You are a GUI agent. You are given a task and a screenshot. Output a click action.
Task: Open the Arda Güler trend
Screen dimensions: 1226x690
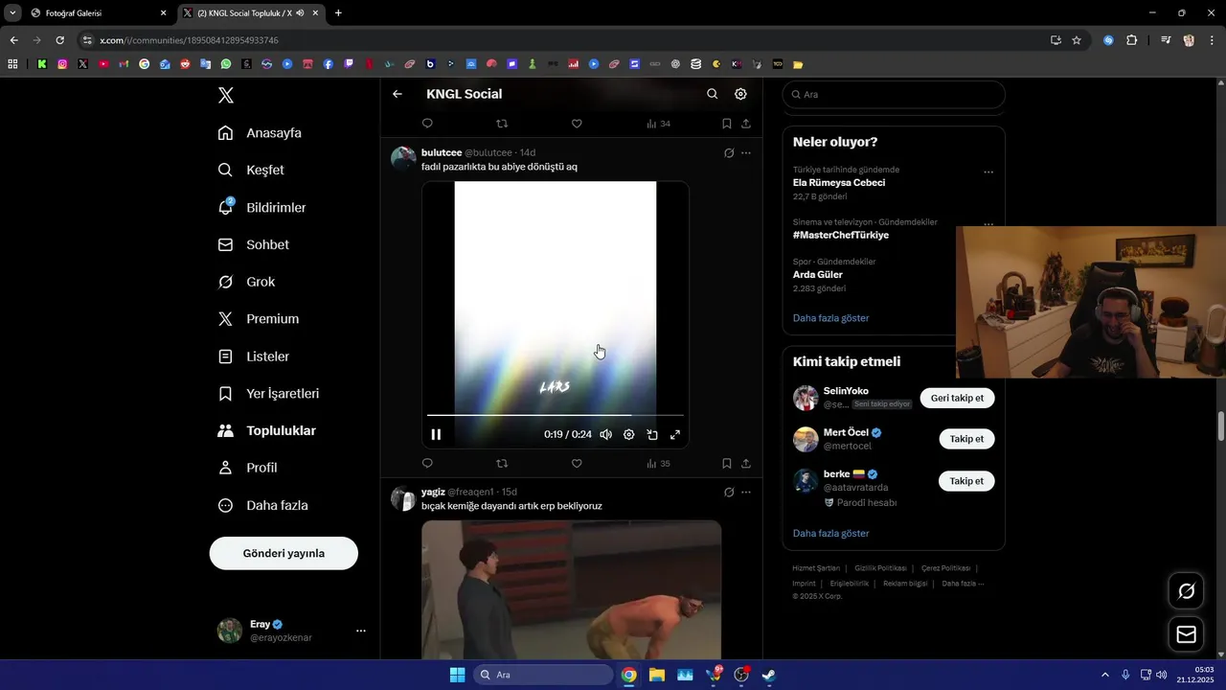(818, 274)
